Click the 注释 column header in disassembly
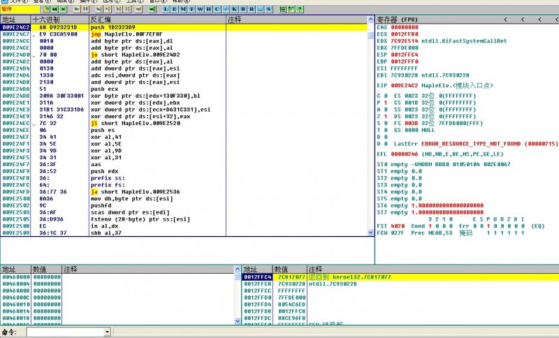559x338 pixels. 235,20
